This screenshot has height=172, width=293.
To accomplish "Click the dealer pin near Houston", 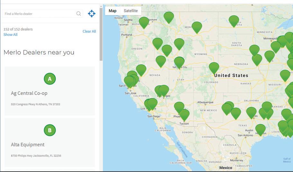I will point(260,130).
